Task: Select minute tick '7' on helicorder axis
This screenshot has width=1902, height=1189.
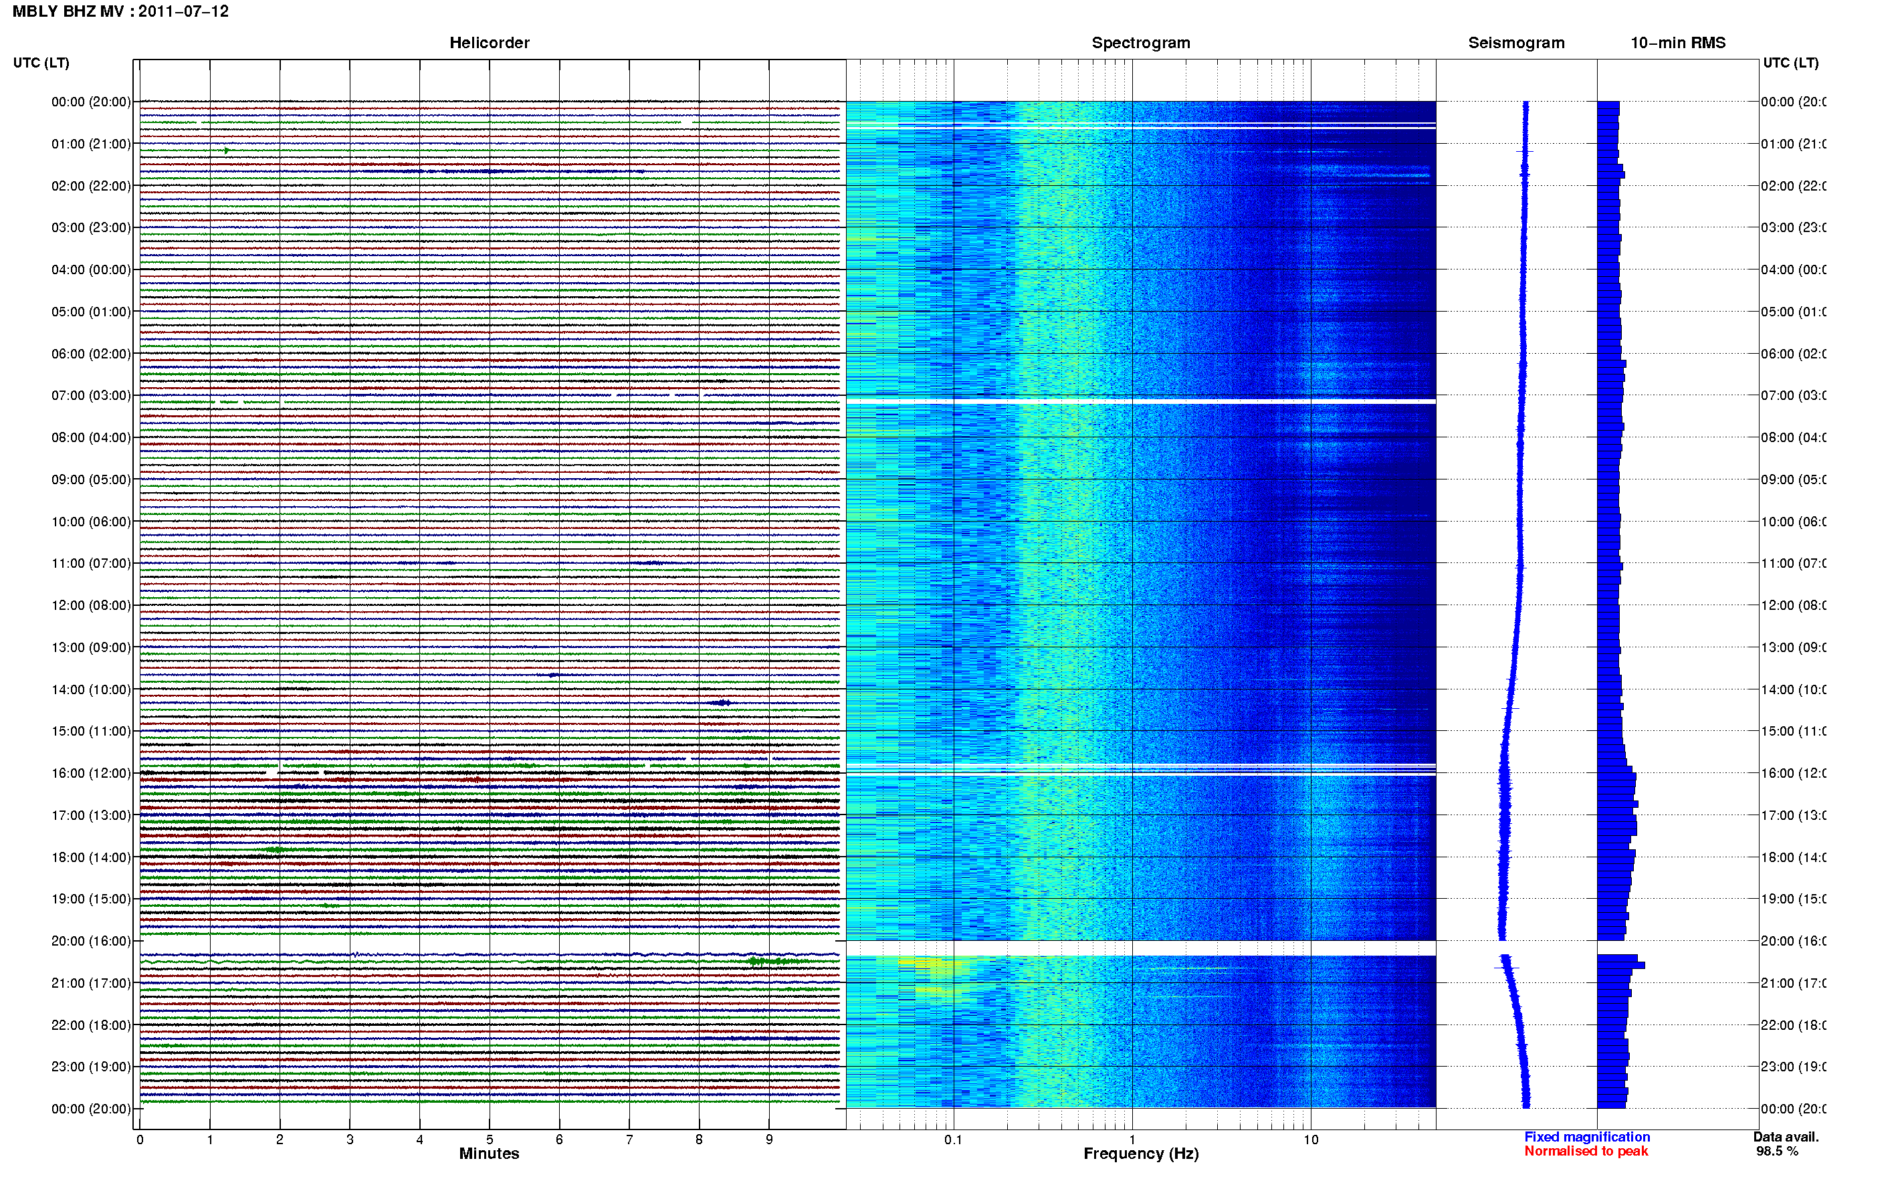Action: 629,1140
